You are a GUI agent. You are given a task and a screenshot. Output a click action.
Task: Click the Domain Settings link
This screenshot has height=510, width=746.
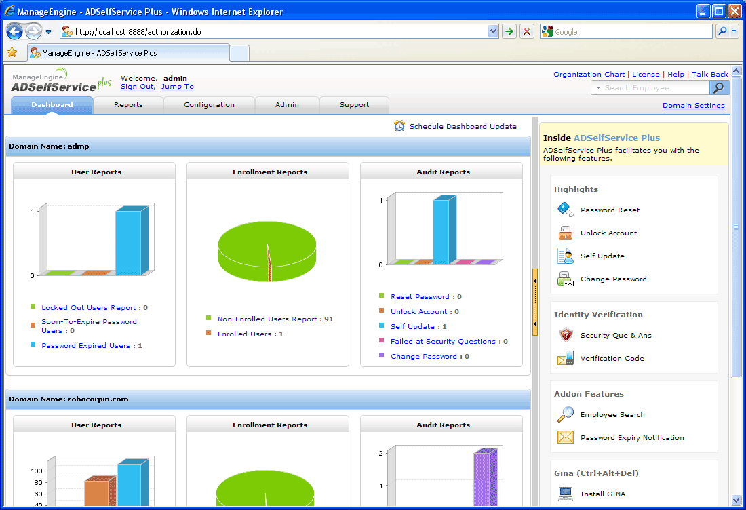click(693, 106)
